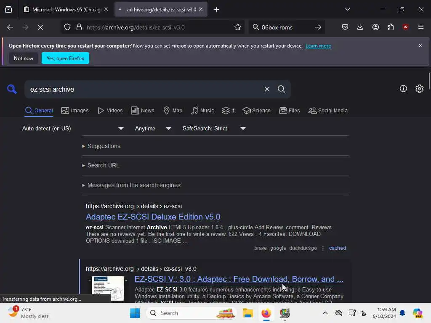Run search with magnifier button
This screenshot has height=323, width=431.
click(281, 89)
